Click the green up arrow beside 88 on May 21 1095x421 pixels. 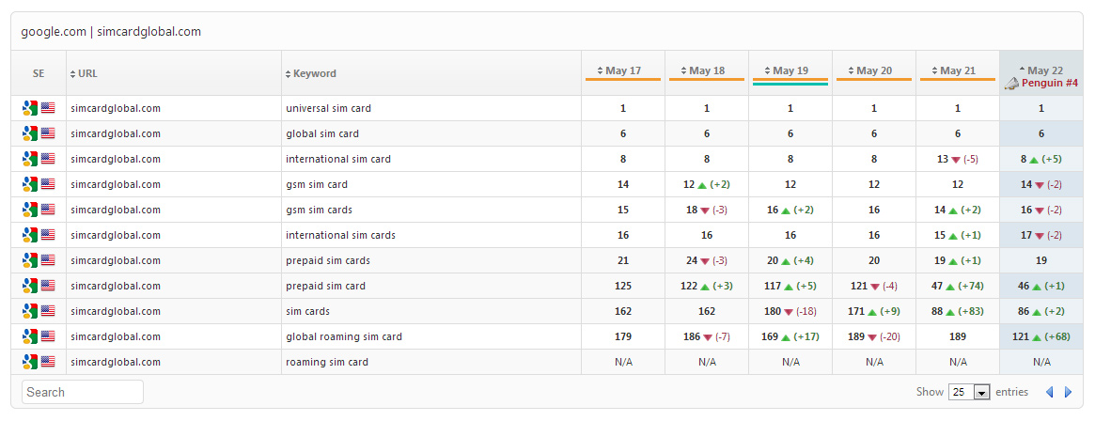pos(950,311)
